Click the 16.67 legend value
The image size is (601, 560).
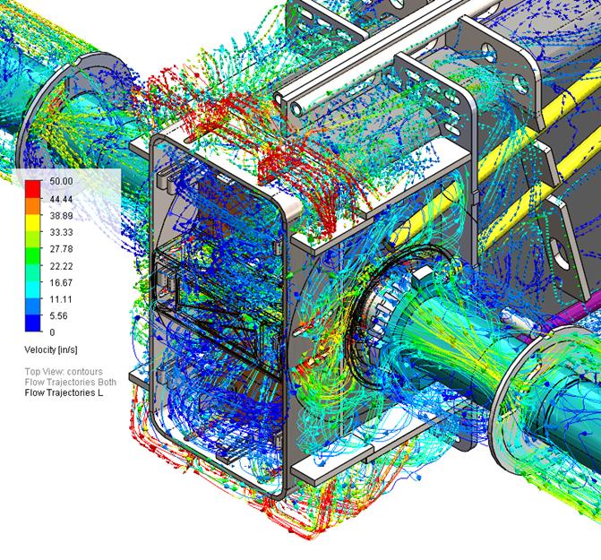(x=61, y=282)
